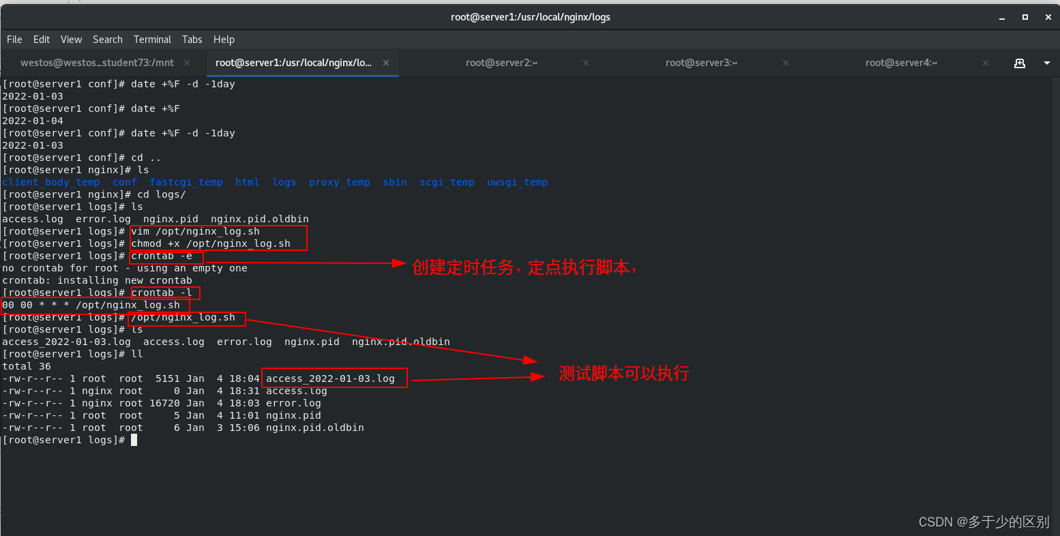Click the window title root@server1:/usr/local/nginx/logs

click(x=530, y=17)
